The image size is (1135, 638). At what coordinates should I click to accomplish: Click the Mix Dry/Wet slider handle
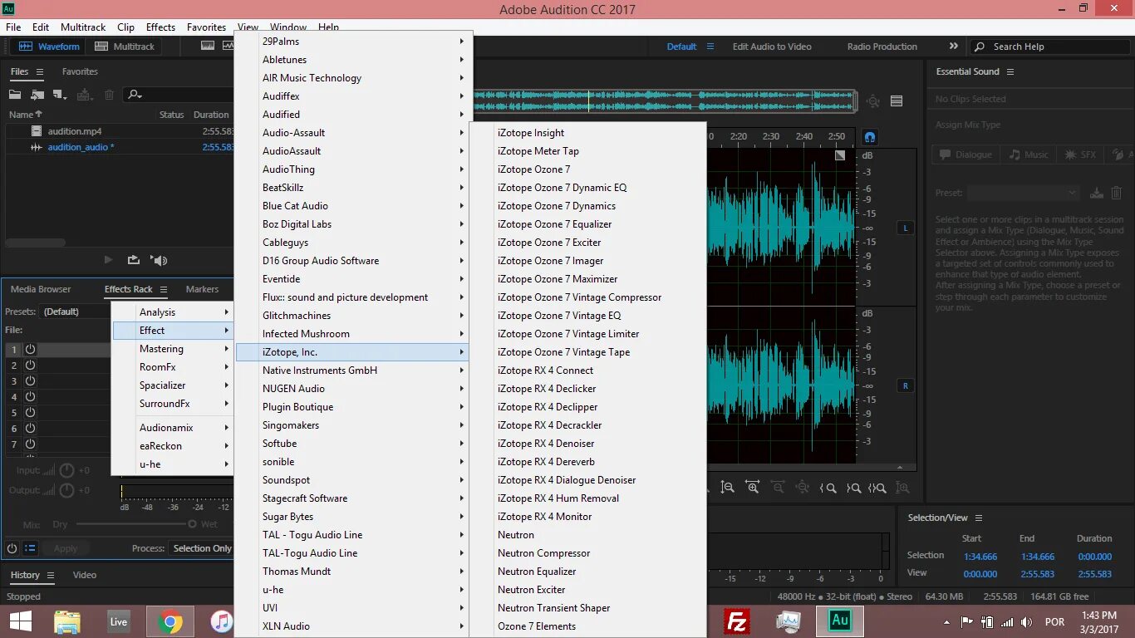tap(192, 524)
